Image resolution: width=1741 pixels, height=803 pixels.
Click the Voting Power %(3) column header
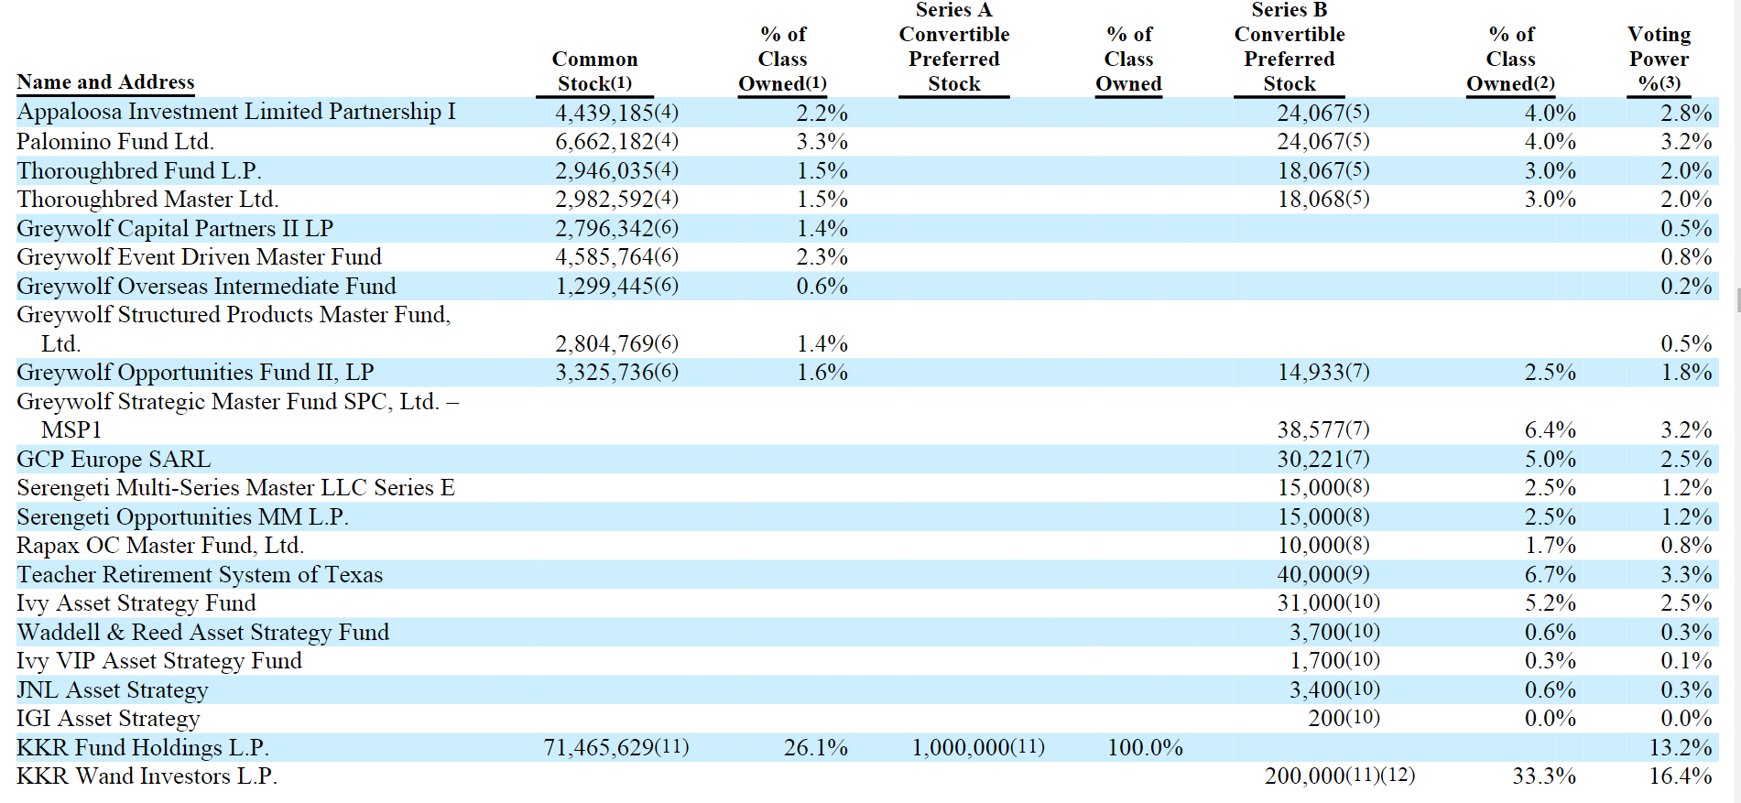(x=1659, y=60)
